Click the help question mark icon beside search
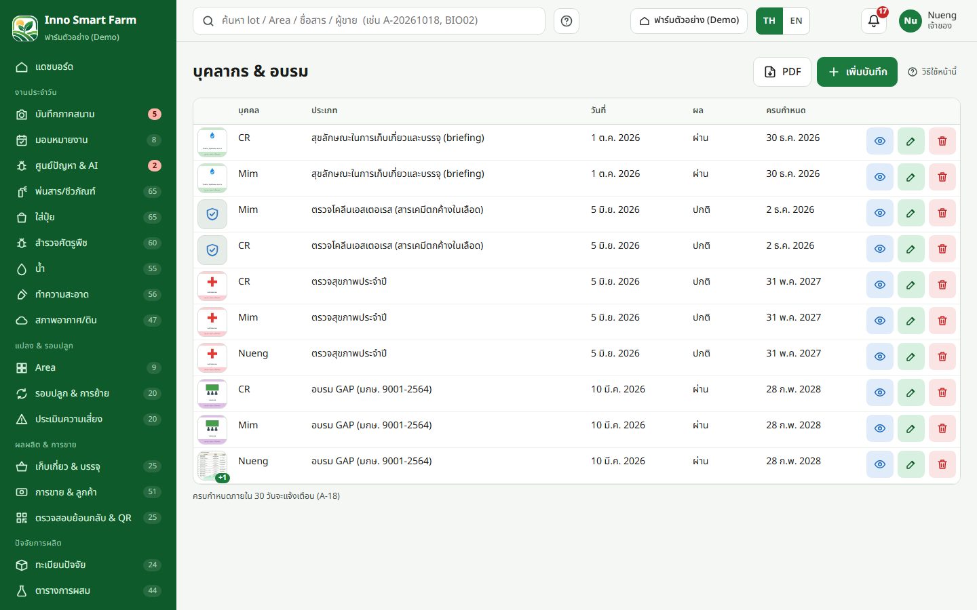This screenshot has width=977, height=610. pos(567,21)
